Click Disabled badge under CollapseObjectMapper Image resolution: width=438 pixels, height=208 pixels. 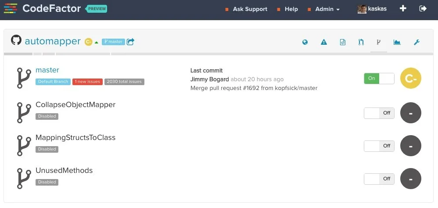(47, 116)
